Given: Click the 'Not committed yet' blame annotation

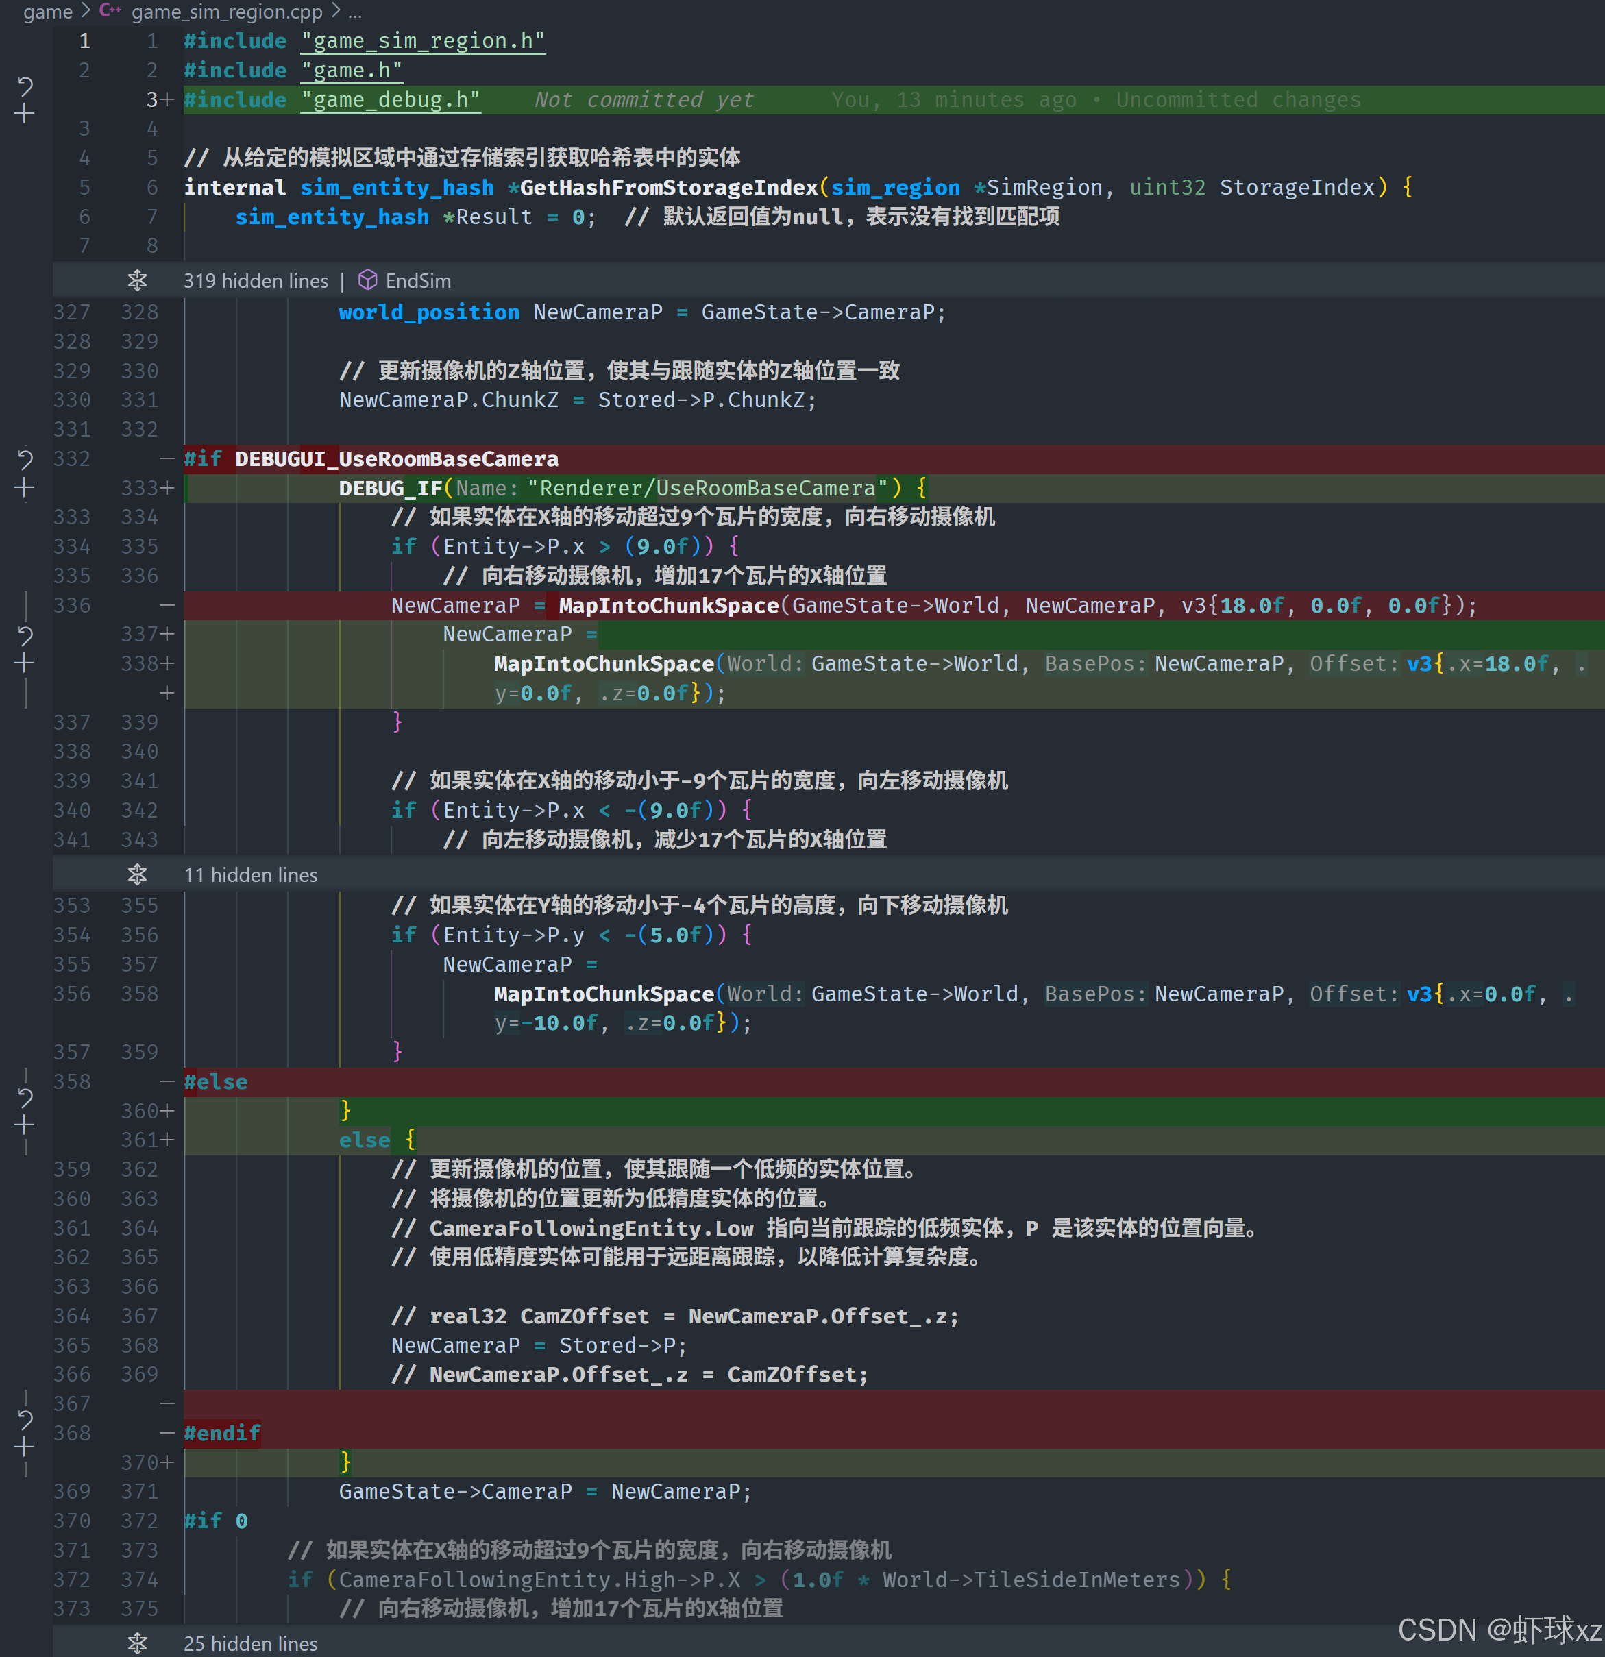Looking at the screenshot, I should coord(643,100).
